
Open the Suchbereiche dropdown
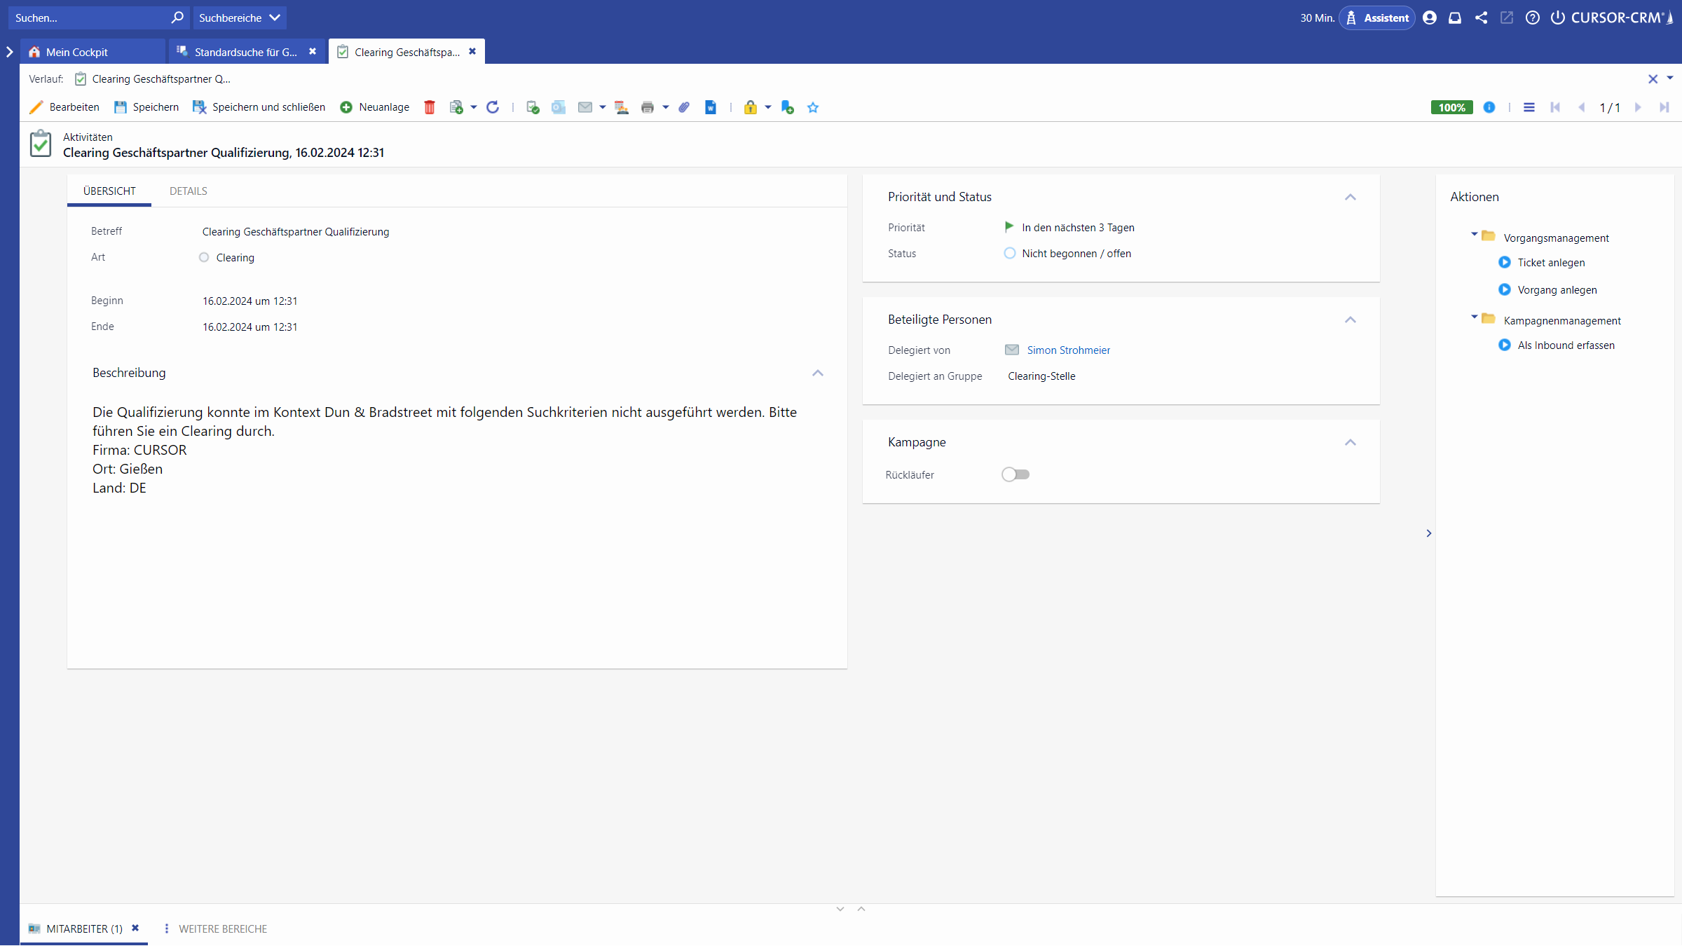(x=239, y=18)
